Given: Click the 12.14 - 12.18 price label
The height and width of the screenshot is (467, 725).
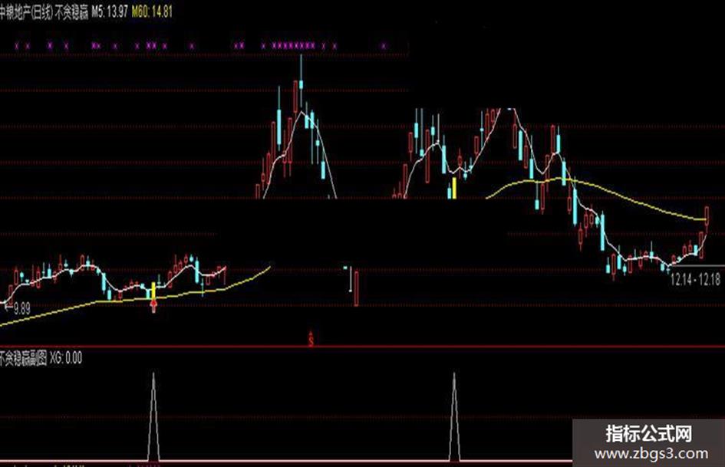Looking at the screenshot, I should [x=695, y=279].
